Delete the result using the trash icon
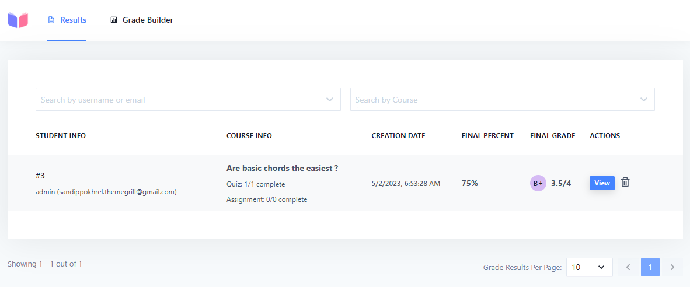 (625, 183)
